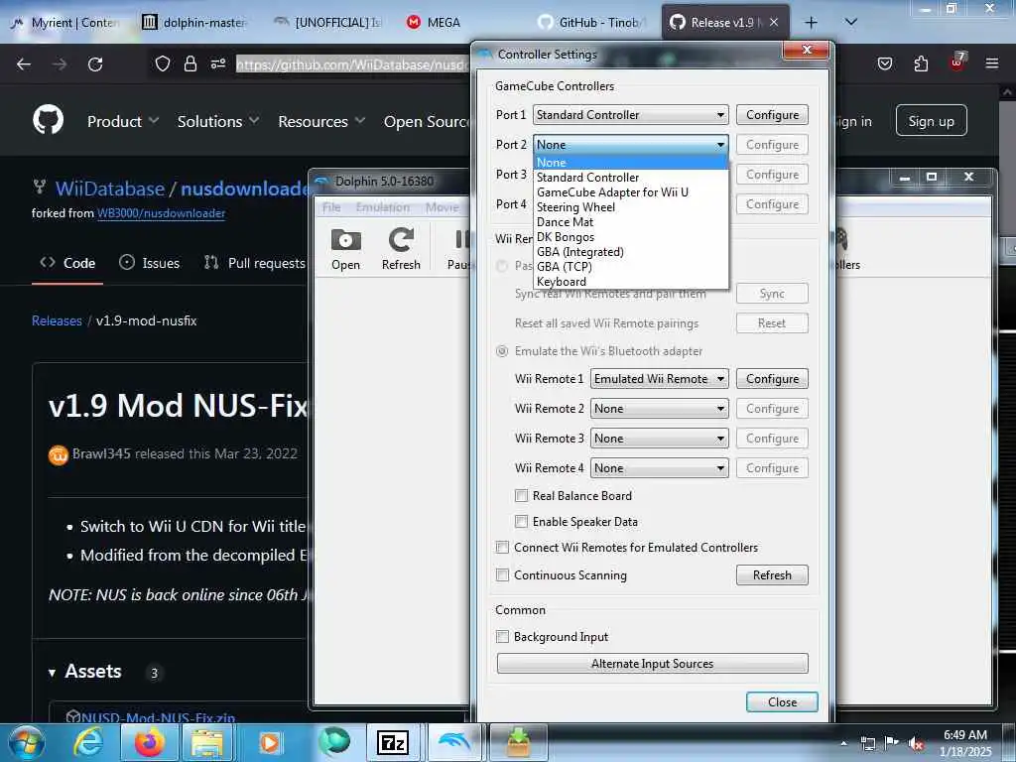Expand the GitHub Product menu

123,121
